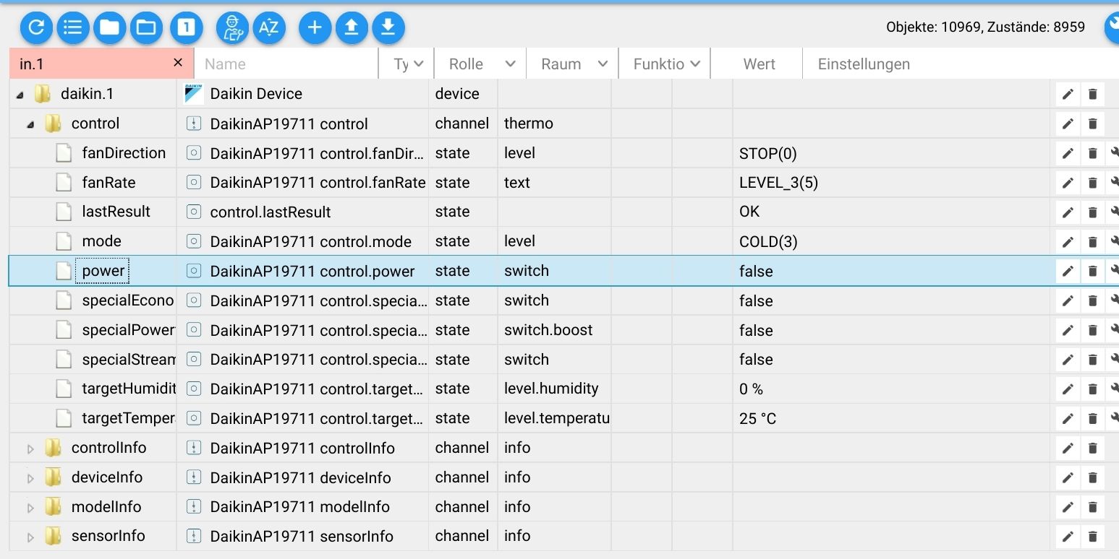Delete the mode object with the trash icon

coord(1093,241)
